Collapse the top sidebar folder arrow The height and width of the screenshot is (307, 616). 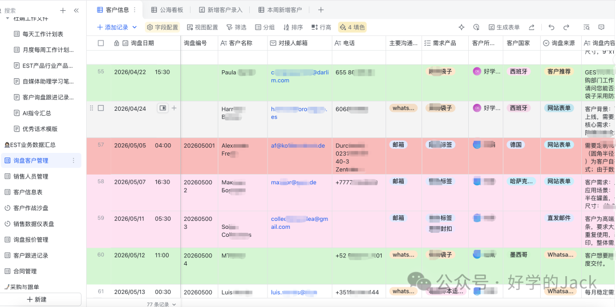8,18
